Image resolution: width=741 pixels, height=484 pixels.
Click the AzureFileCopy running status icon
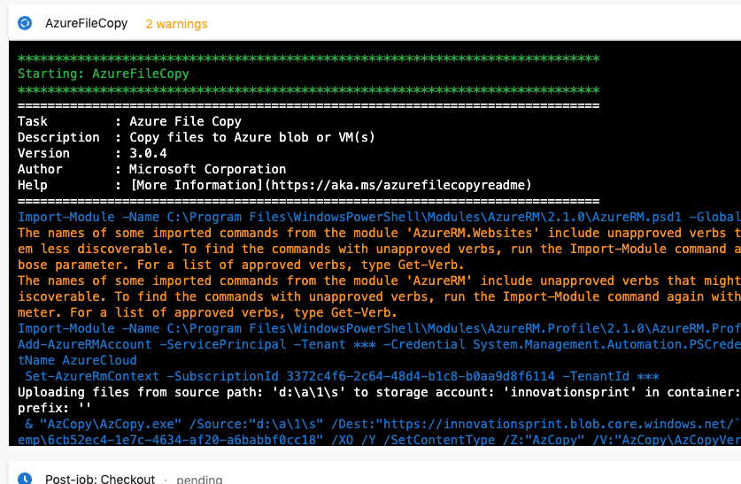coord(25,23)
